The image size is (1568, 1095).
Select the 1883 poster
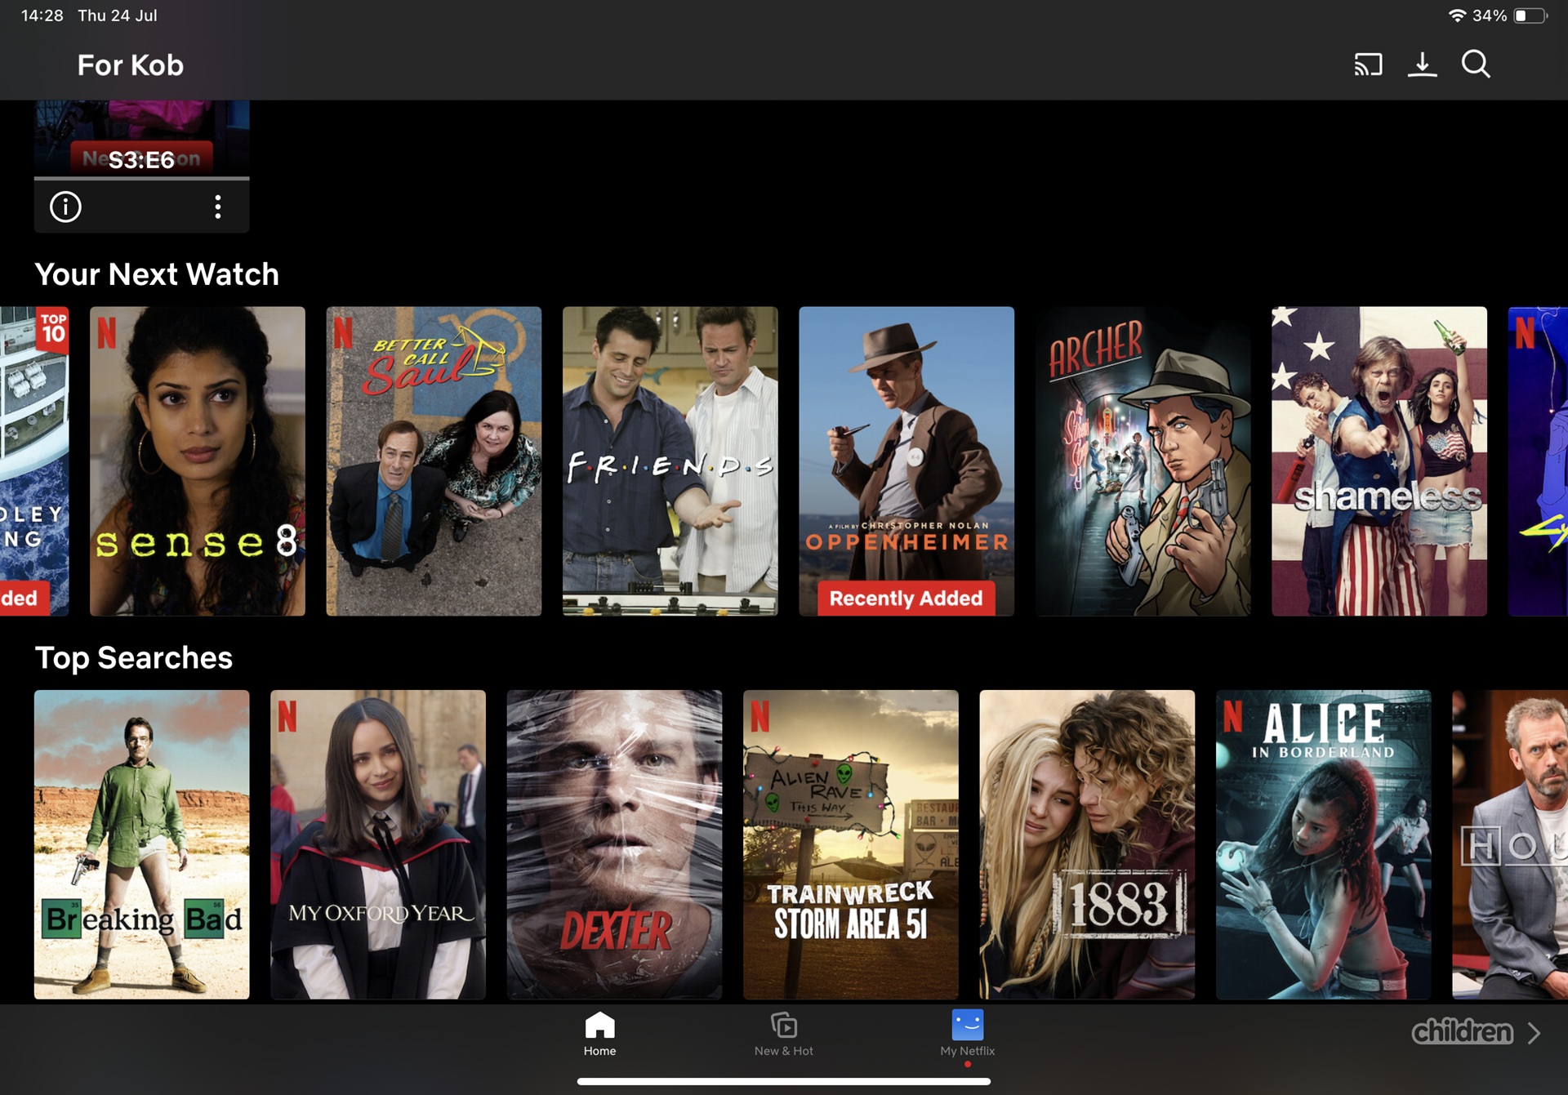[1087, 844]
